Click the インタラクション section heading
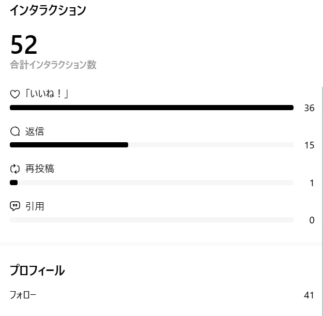Viewport: 323px width, 316px height. tap(48, 10)
